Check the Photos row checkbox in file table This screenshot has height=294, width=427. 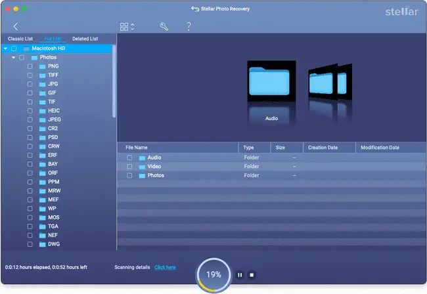point(129,175)
